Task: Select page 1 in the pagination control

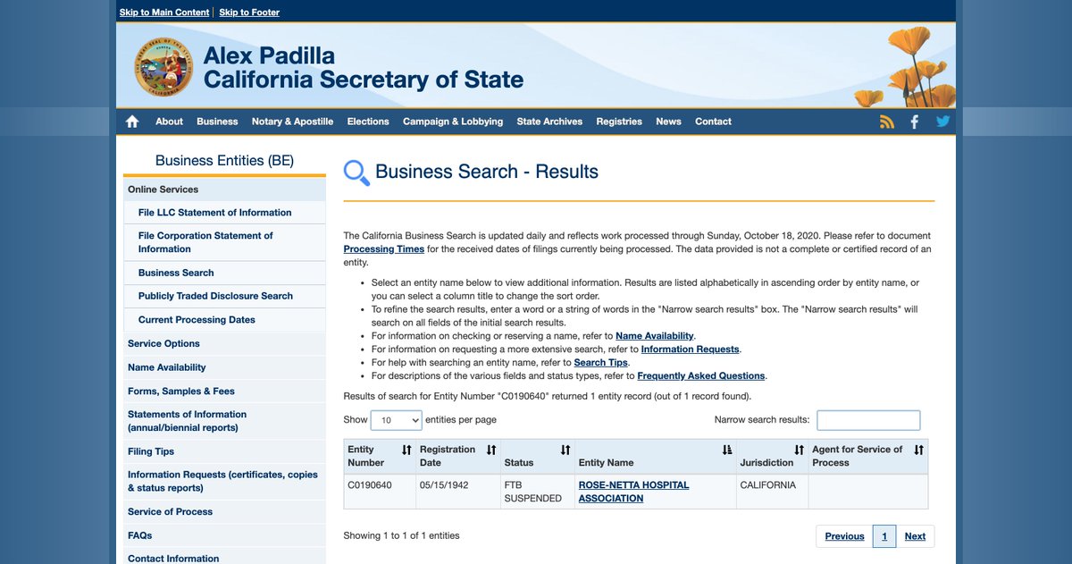Action: [884, 535]
